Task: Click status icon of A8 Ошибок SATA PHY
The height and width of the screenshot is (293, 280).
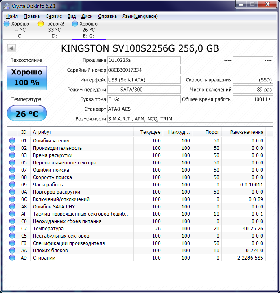Action: pyautogui.click(x=12, y=206)
